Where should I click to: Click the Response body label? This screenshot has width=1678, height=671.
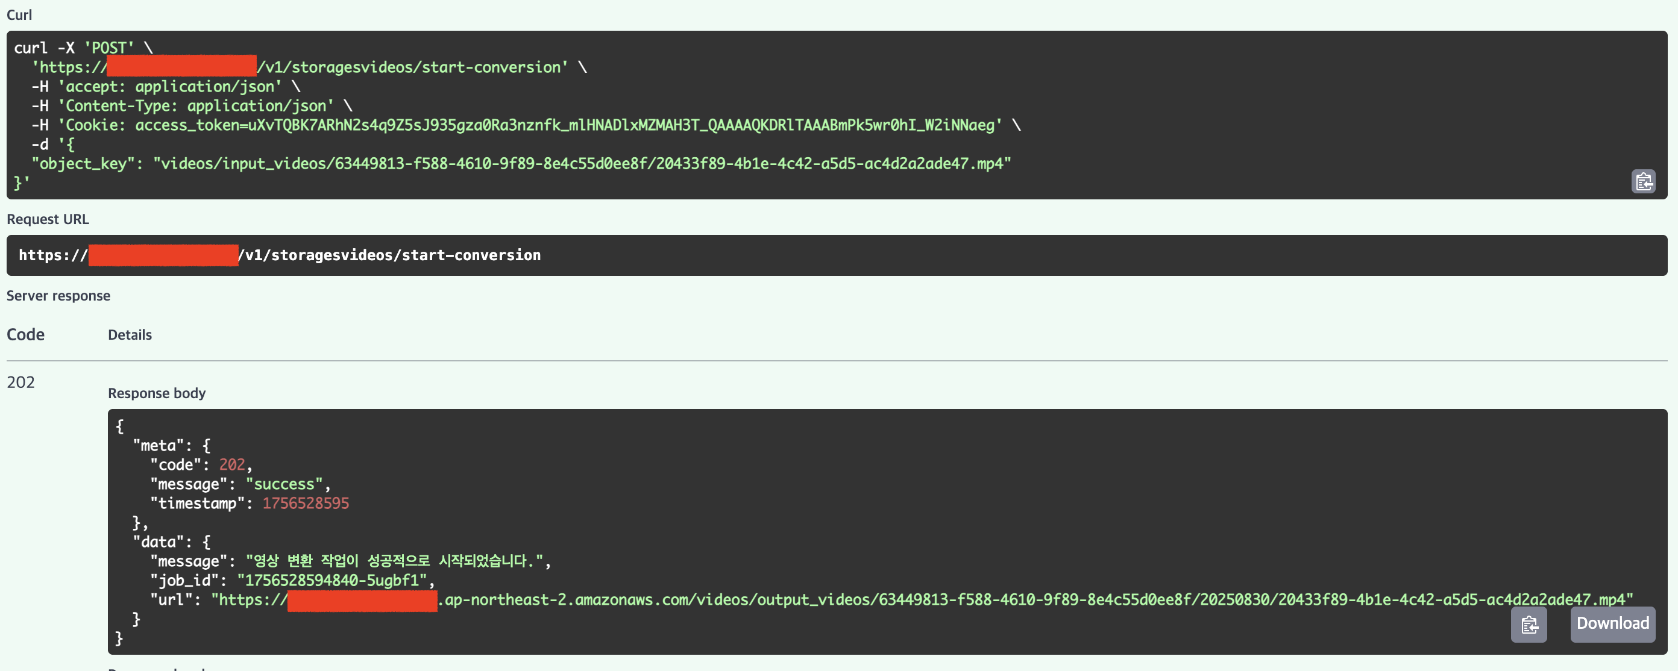156,393
